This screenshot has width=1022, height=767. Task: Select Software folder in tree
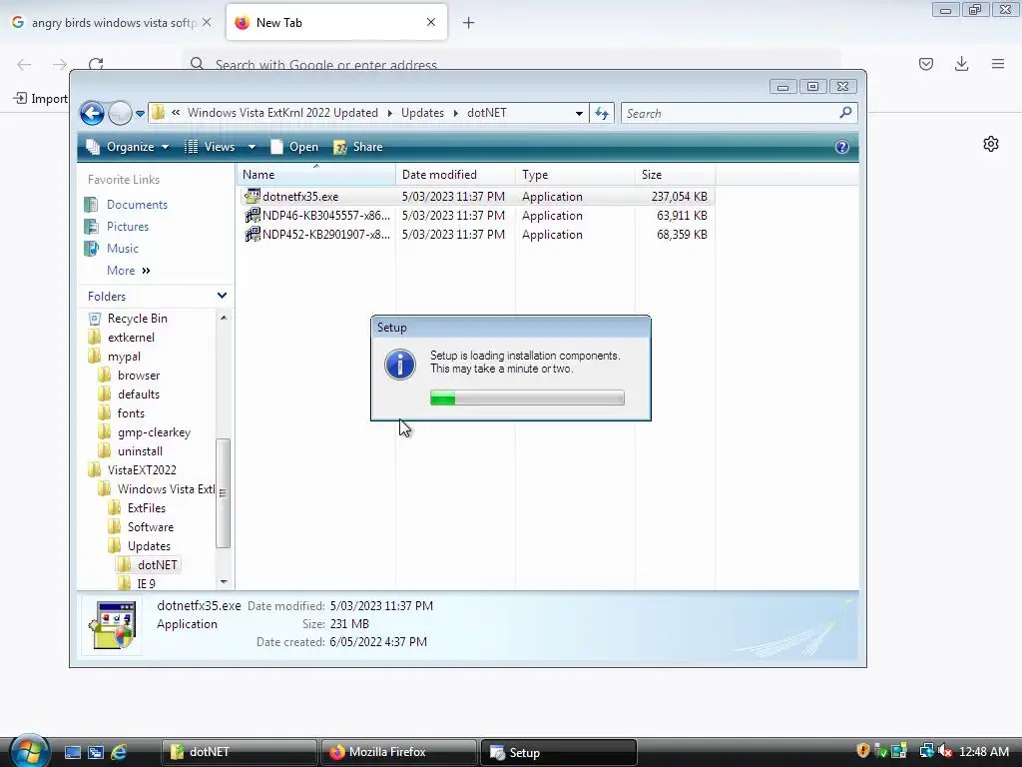point(151,527)
